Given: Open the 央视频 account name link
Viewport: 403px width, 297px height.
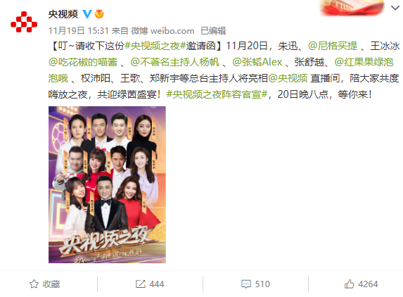Looking at the screenshot, I should pos(63,14).
